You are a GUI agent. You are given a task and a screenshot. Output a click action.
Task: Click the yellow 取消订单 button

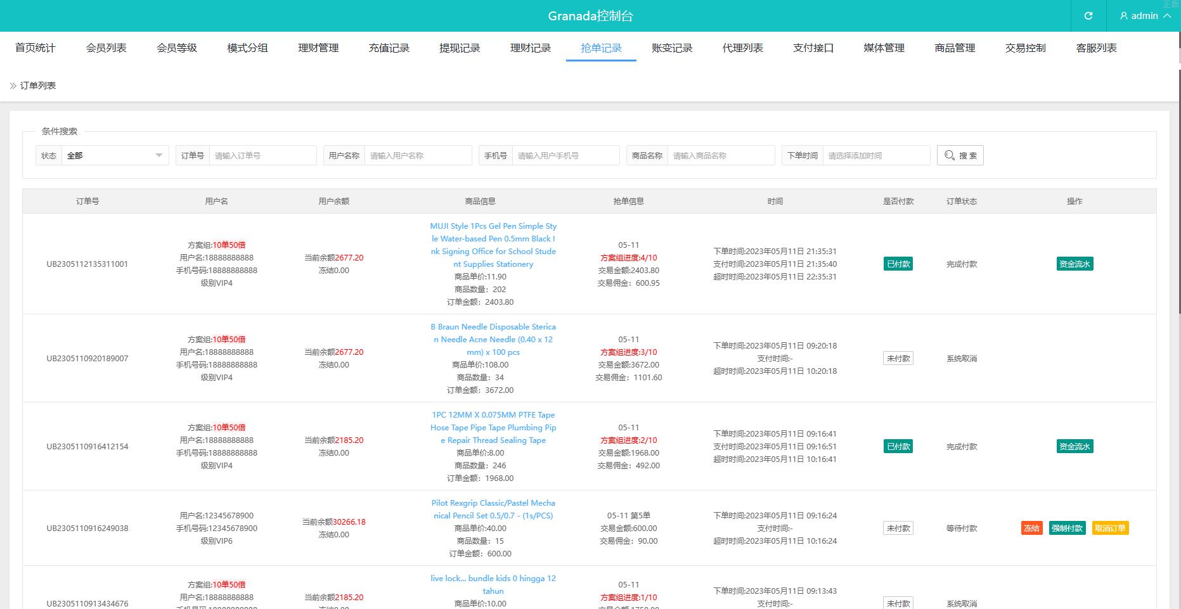pos(1110,528)
